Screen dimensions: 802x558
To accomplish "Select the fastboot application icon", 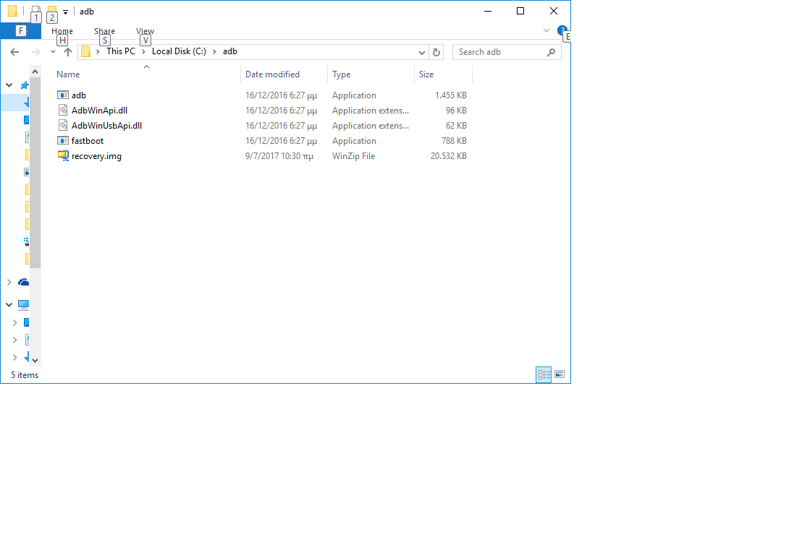I will tap(63, 141).
